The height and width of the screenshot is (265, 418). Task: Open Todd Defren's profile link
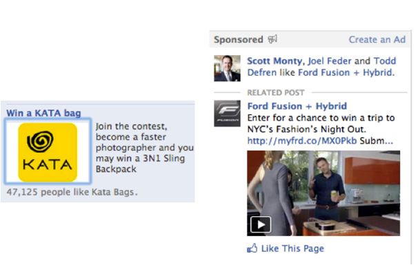(321, 67)
